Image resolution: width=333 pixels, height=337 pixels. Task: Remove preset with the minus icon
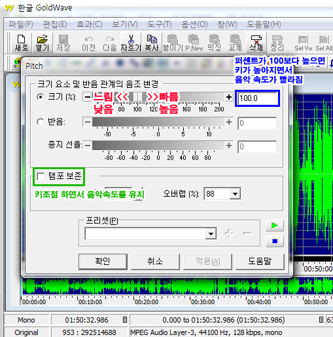click(247, 233)
